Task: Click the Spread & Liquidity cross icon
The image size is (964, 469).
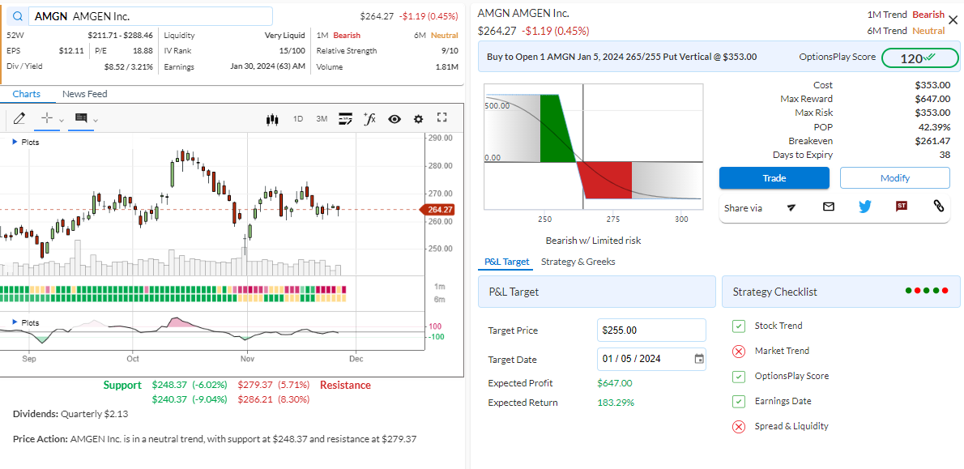Action: (739, 426)
